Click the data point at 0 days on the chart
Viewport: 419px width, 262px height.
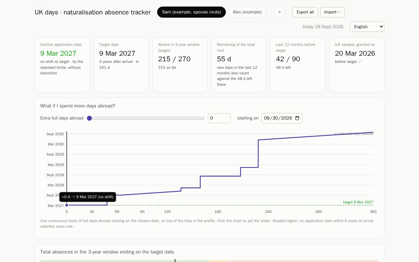pyautogui.click(x=67, y=205)
